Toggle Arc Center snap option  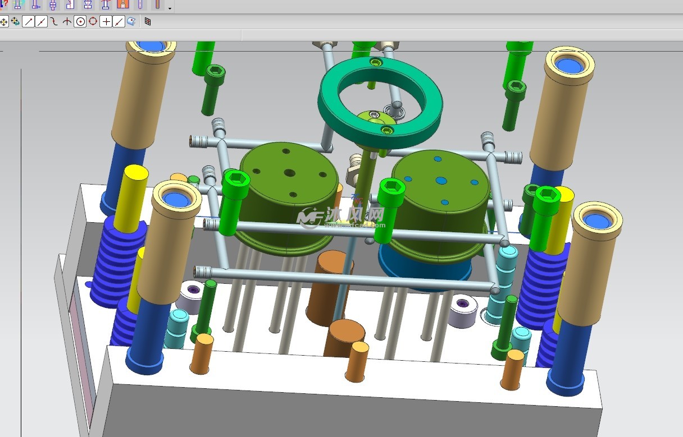point(80,22)
